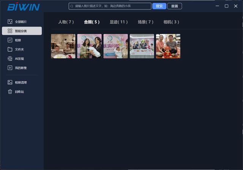Viewport: 243px width, 170px height.
Task: Select the 合照(5) tab
Action: coord(92,22)
